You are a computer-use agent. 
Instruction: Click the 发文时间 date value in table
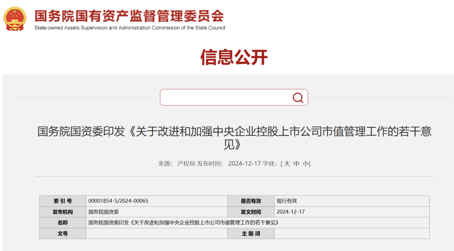(290, 212)
